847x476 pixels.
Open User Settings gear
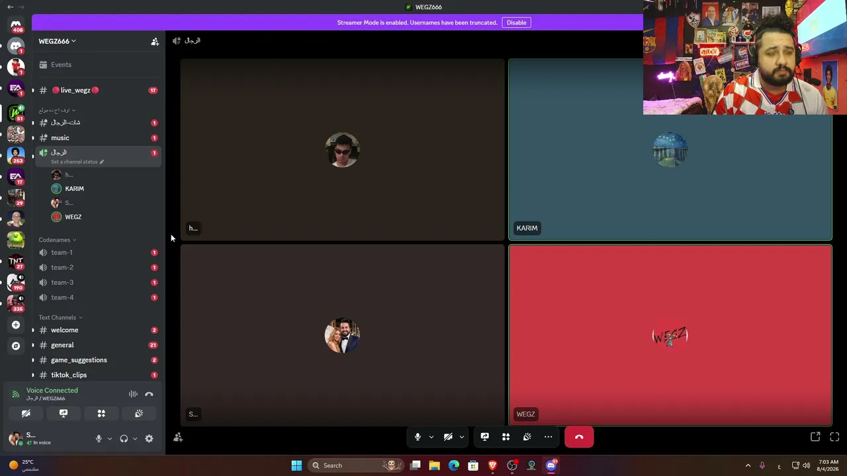click(x=149, y=438)
